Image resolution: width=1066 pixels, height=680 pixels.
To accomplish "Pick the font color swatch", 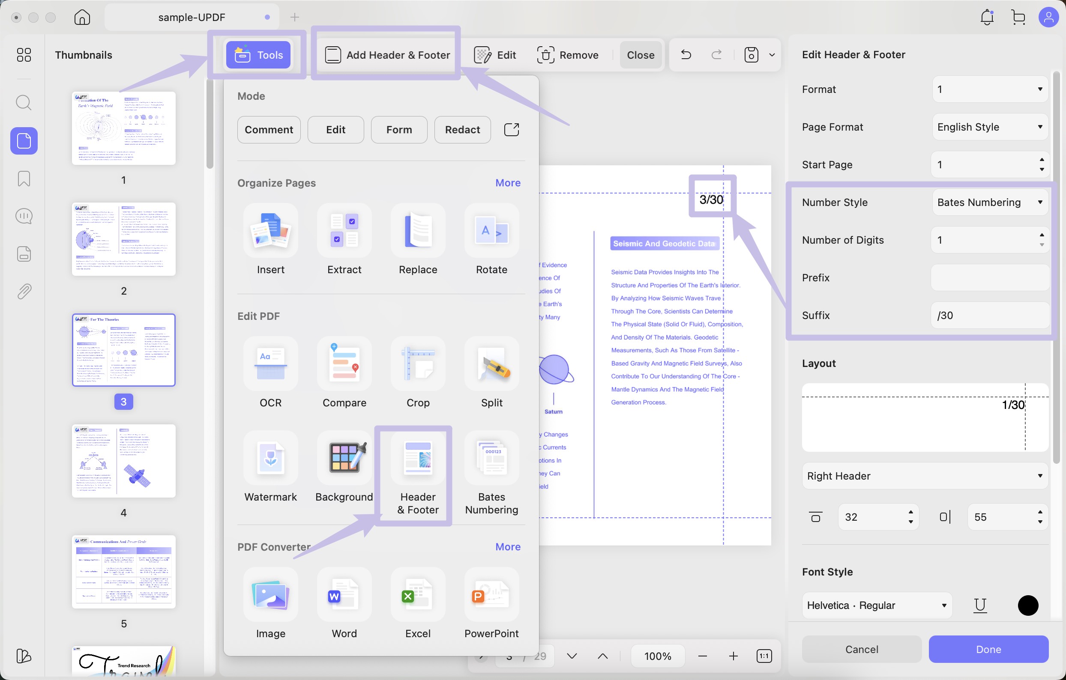I will [1028, 605].
